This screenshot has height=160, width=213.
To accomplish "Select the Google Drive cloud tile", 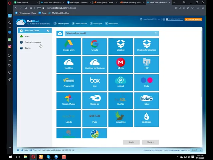I will point(69,47).
